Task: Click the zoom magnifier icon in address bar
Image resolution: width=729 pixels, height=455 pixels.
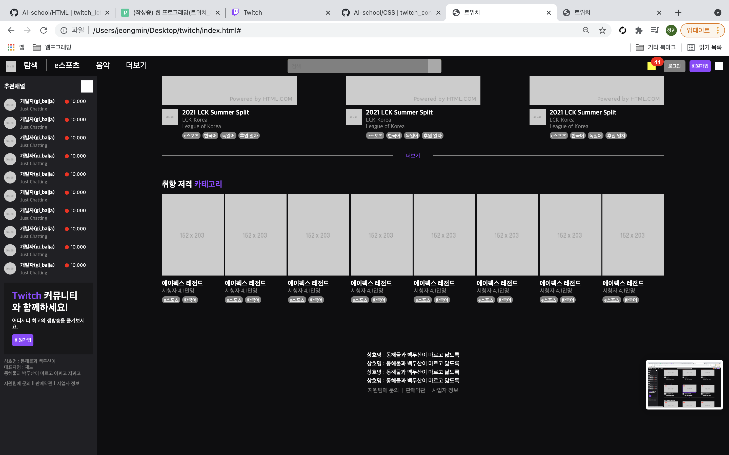Action: tap(586, 30)
